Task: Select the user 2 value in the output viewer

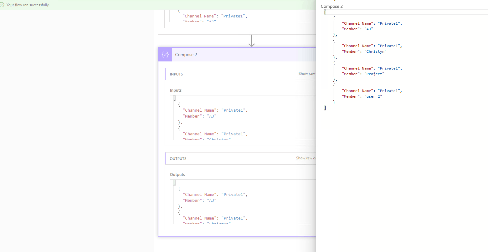Action: tap(373, 96)
